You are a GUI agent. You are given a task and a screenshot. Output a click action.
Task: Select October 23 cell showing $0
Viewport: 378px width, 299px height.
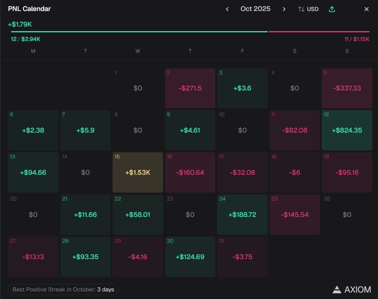pyautogui.click(x=190, y=215)
